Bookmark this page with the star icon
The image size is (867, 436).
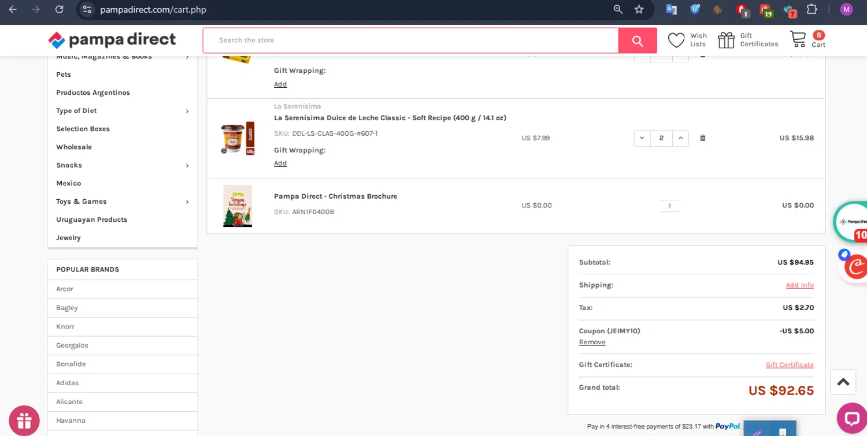tap(639, 9)
